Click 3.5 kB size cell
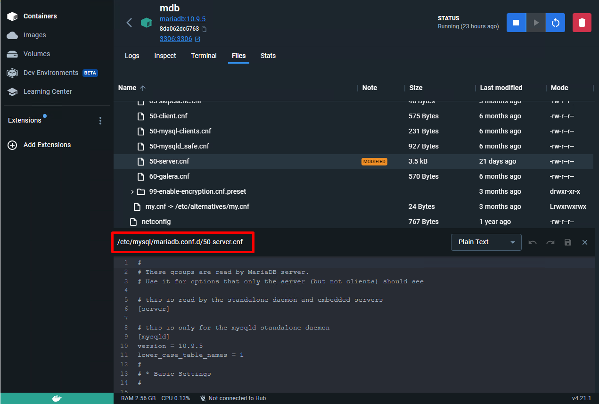 click(x=418, y=161)
